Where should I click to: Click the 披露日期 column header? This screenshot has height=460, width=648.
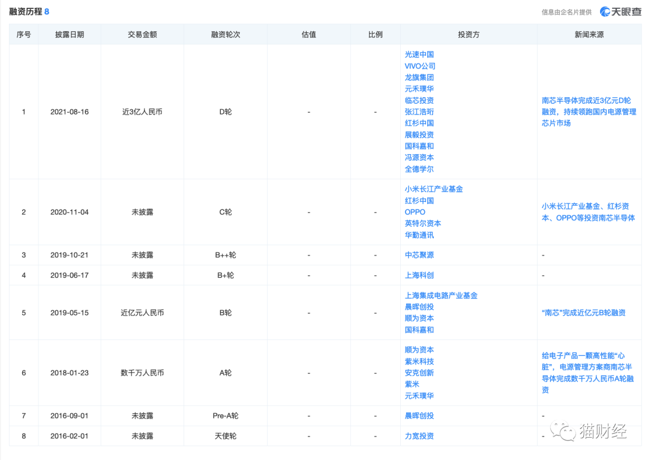pyautogui.click(x=70, y=35)
